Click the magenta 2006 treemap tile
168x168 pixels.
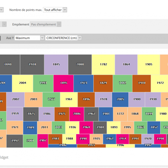(x=77, y=114)
